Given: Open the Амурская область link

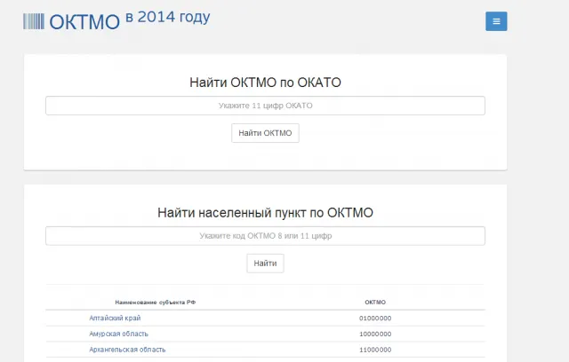Looking at the screenshot, I should point(118,334).
